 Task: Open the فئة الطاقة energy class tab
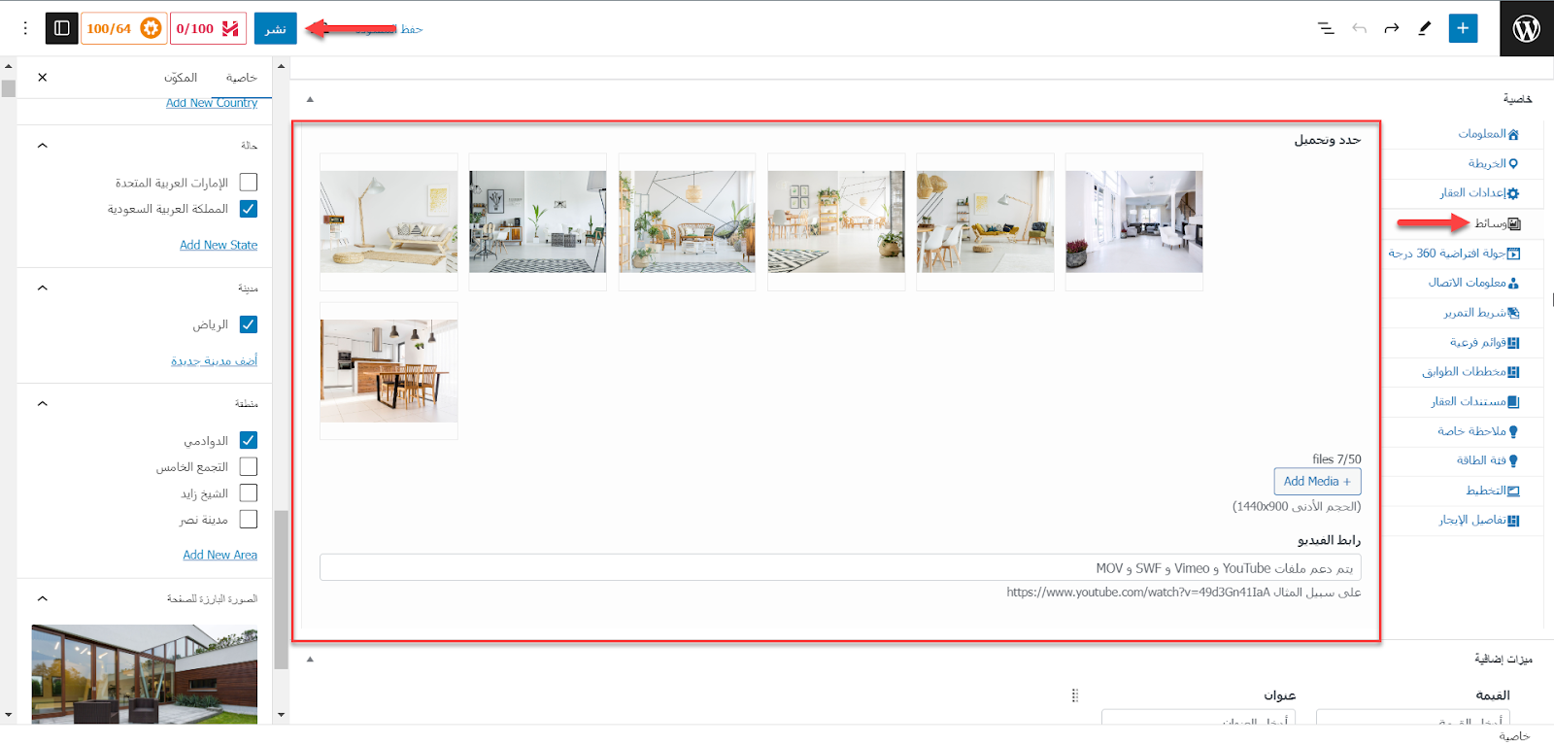click(x=1487, y=460)
